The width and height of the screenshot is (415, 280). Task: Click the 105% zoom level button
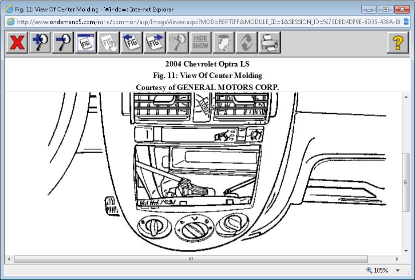tap(377, 270)
